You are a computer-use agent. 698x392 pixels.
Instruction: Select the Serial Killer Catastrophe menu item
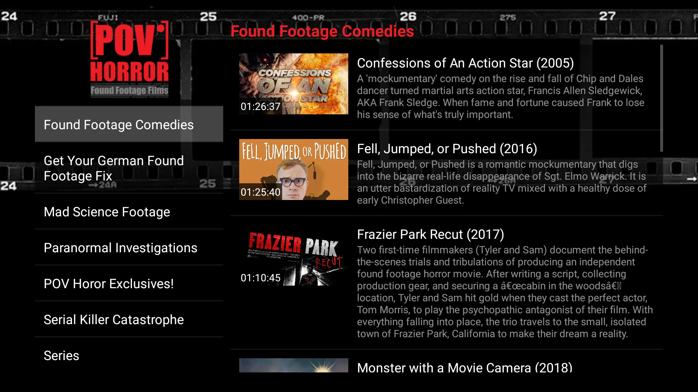pyautogui.click(x=114, y=320)
